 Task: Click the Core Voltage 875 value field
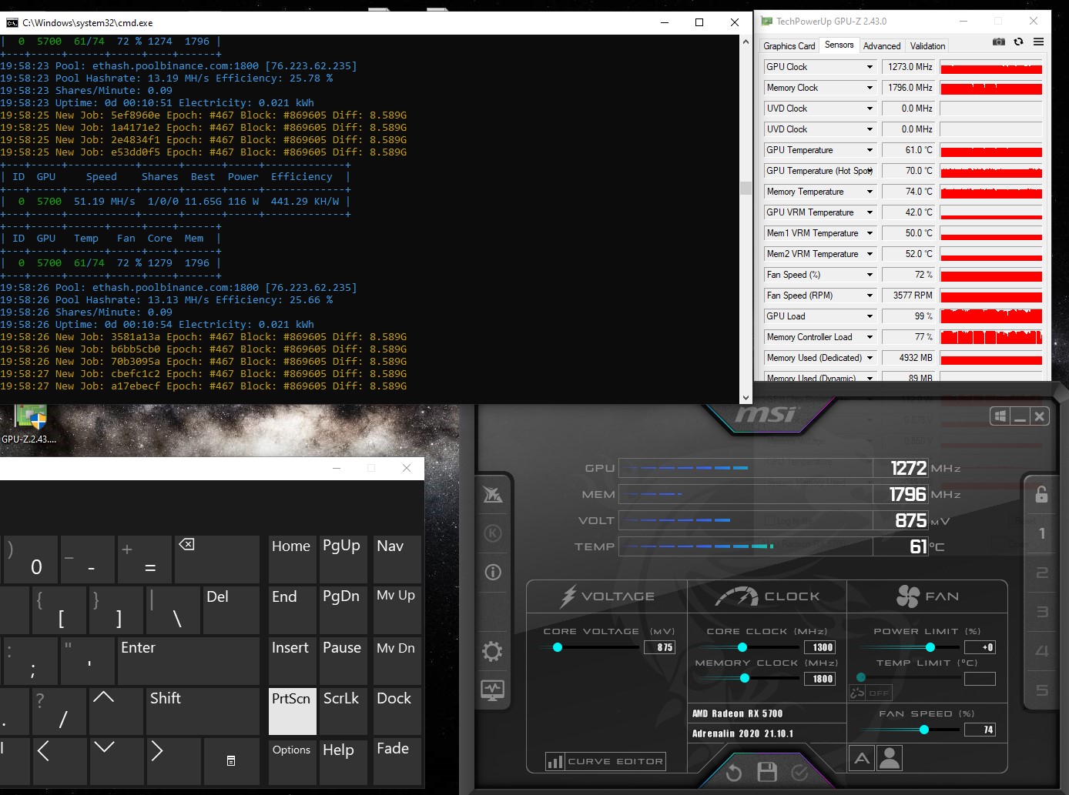[x=659, y=647]
